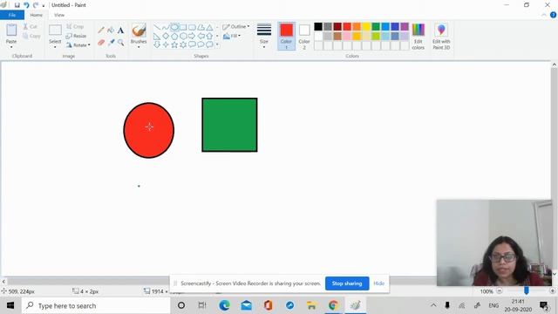The image size is (558, 314).
Task: Open the shape Fill dropdown
Action: (x=232, y=36)
